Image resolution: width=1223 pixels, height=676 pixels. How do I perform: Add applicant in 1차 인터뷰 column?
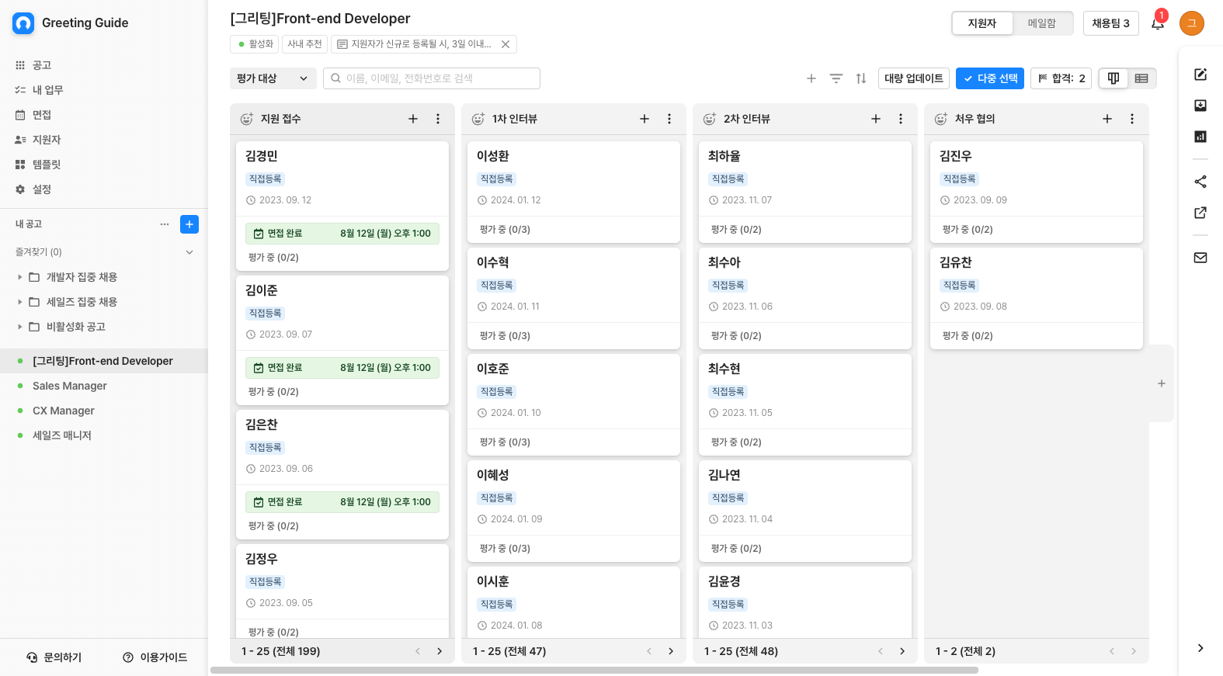click(645, 119)
